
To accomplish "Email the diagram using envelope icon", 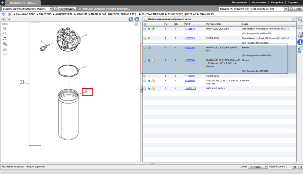I will click(x=5, y=54).
